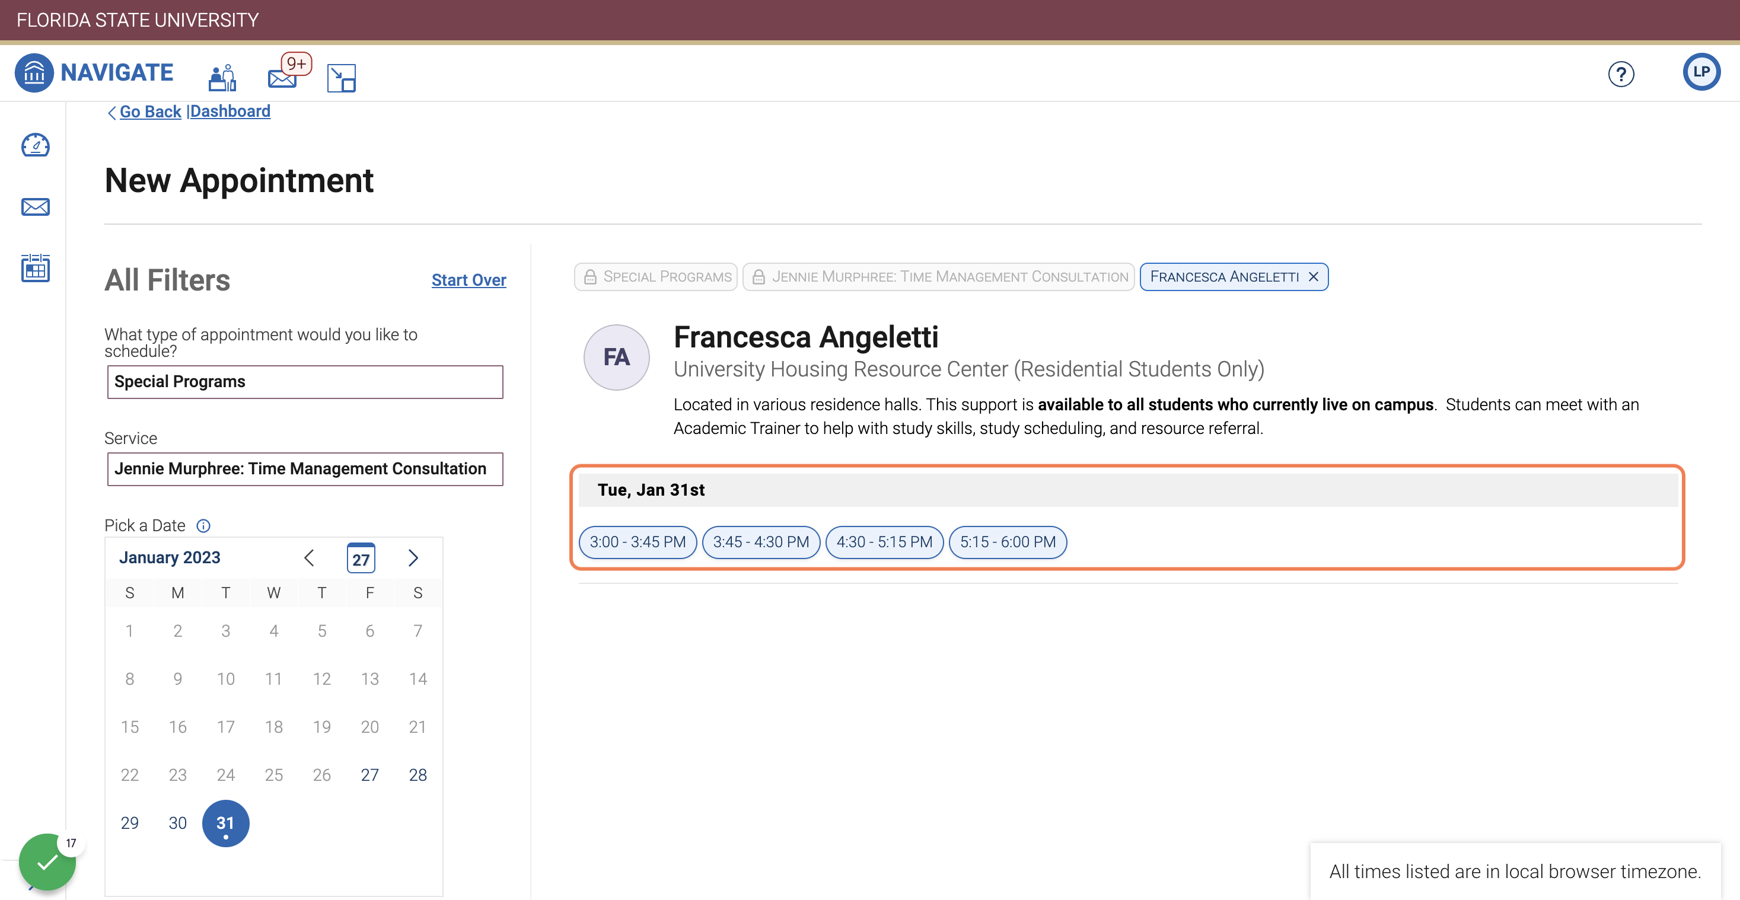Pick January 30 on the calendar
Viewport: 1740px width, 900px height.
178,823
